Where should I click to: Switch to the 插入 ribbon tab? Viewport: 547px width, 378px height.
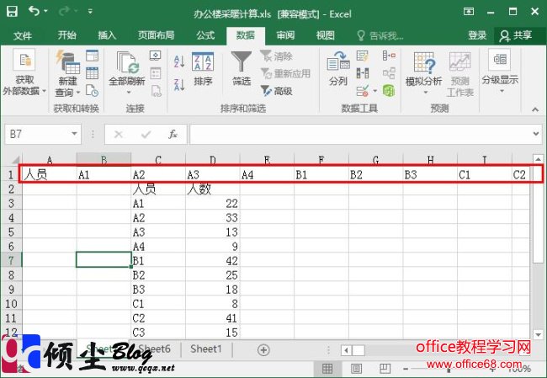[x=107, y=35]
